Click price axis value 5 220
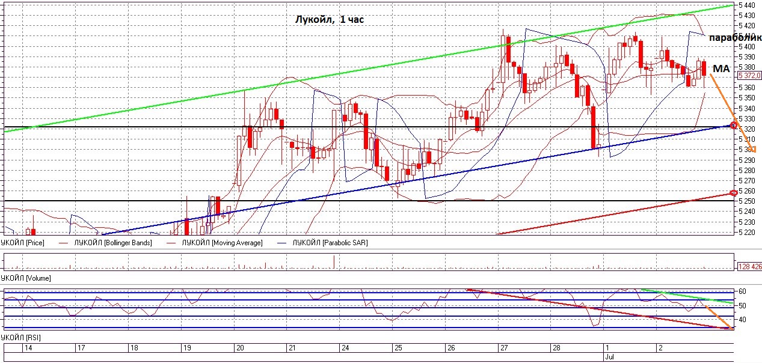This screenshot has height=363, width=762. tap(747, 232)
